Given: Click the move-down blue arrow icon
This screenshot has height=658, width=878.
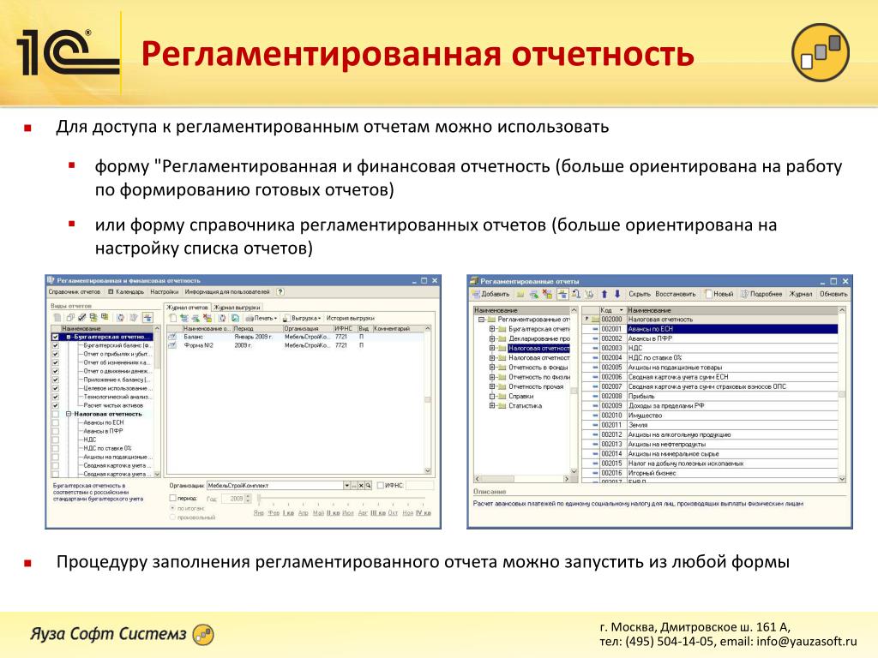Looking at the screenshot, I should coord(617,294).
